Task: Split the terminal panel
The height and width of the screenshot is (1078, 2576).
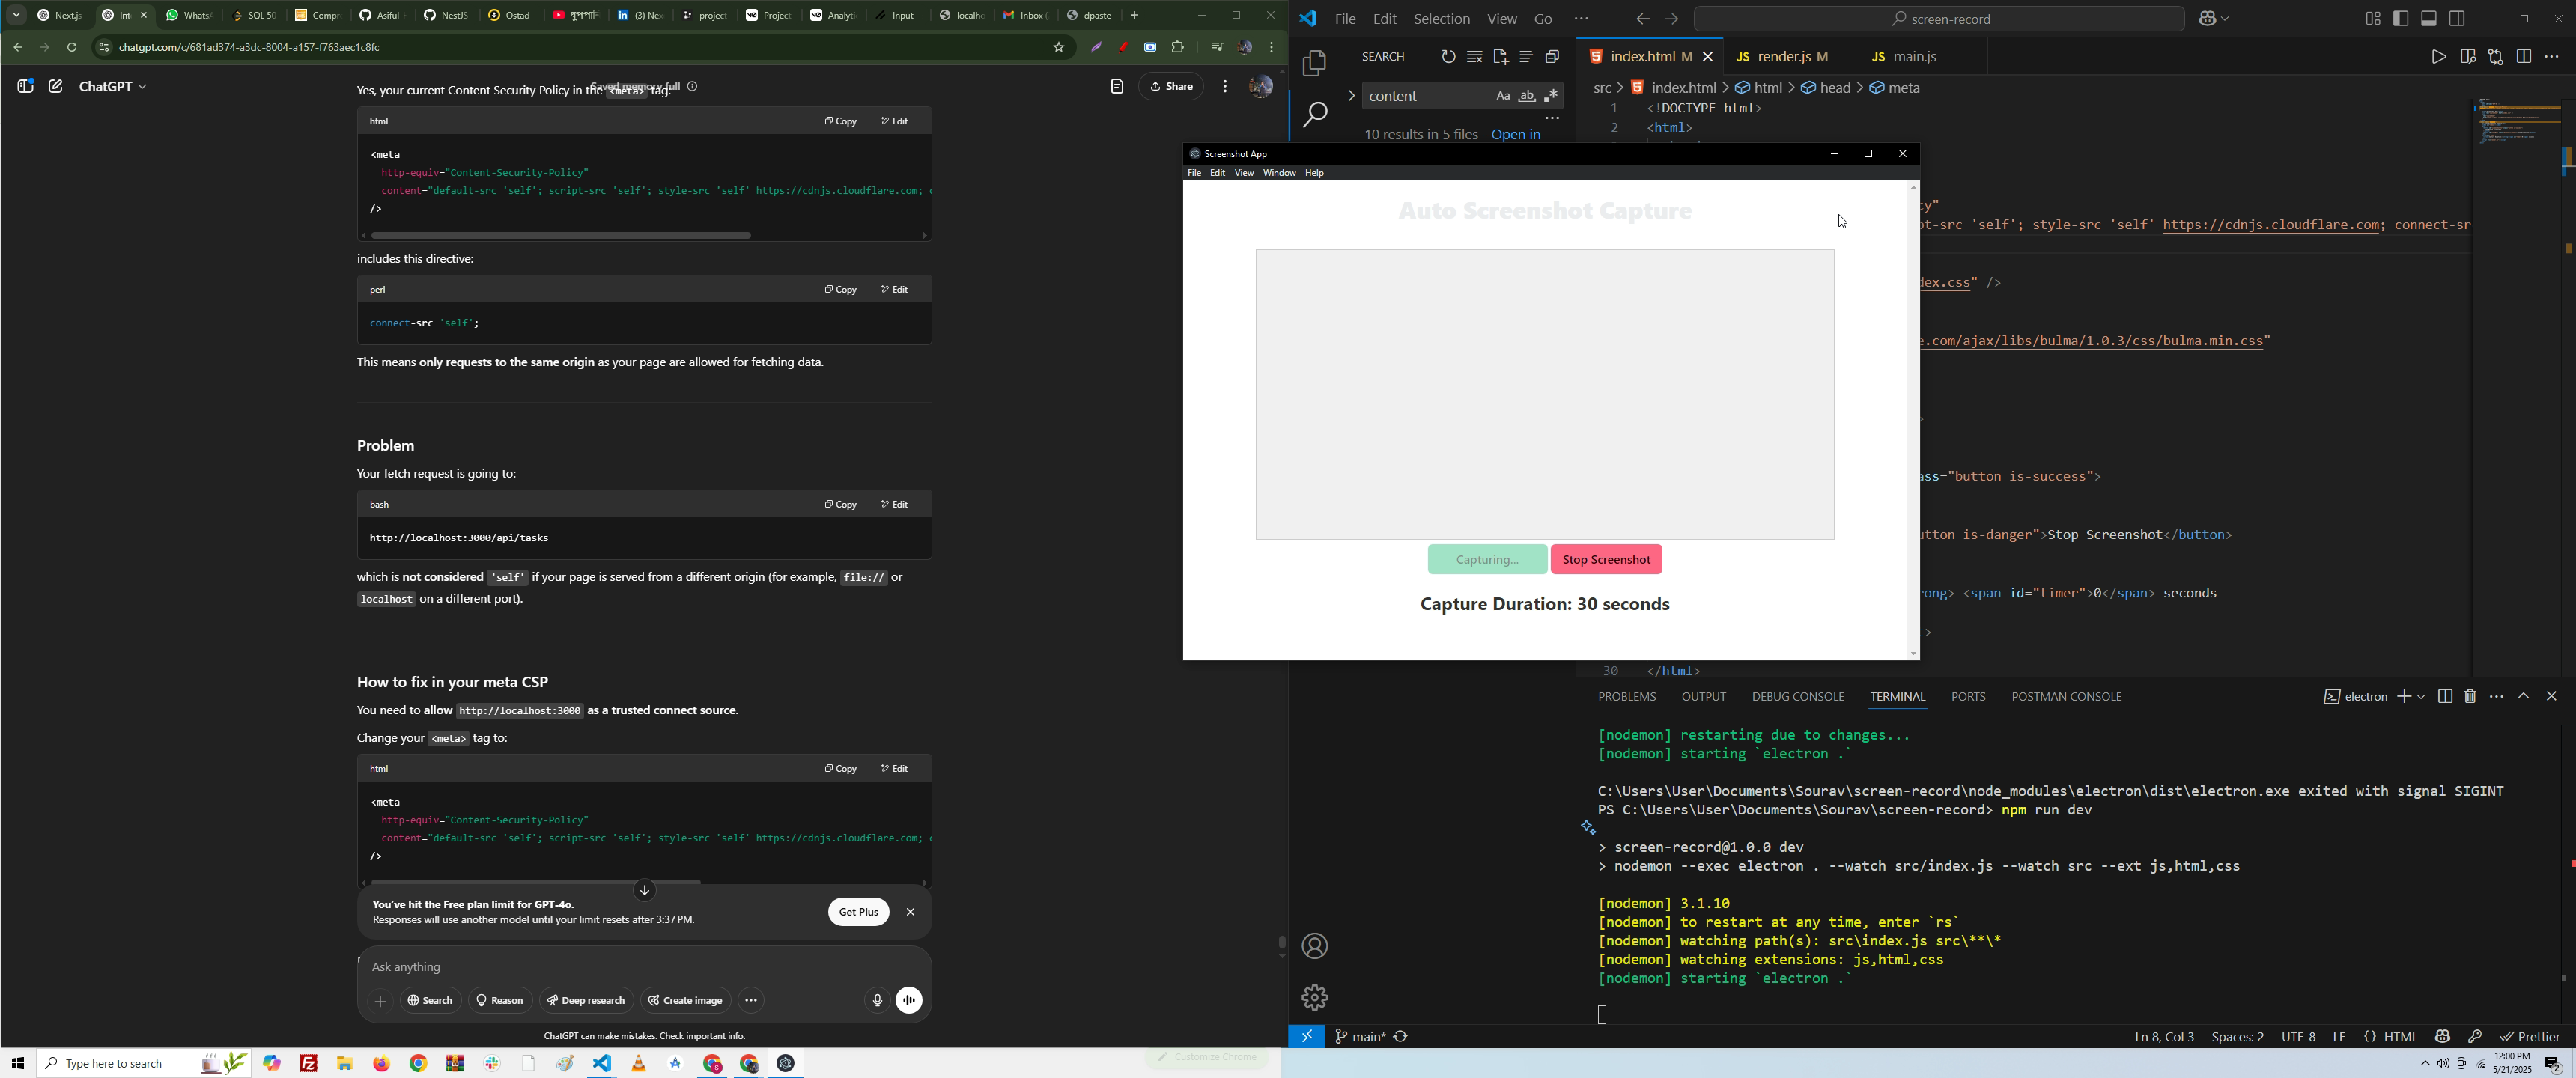Action: point(2445,696)
